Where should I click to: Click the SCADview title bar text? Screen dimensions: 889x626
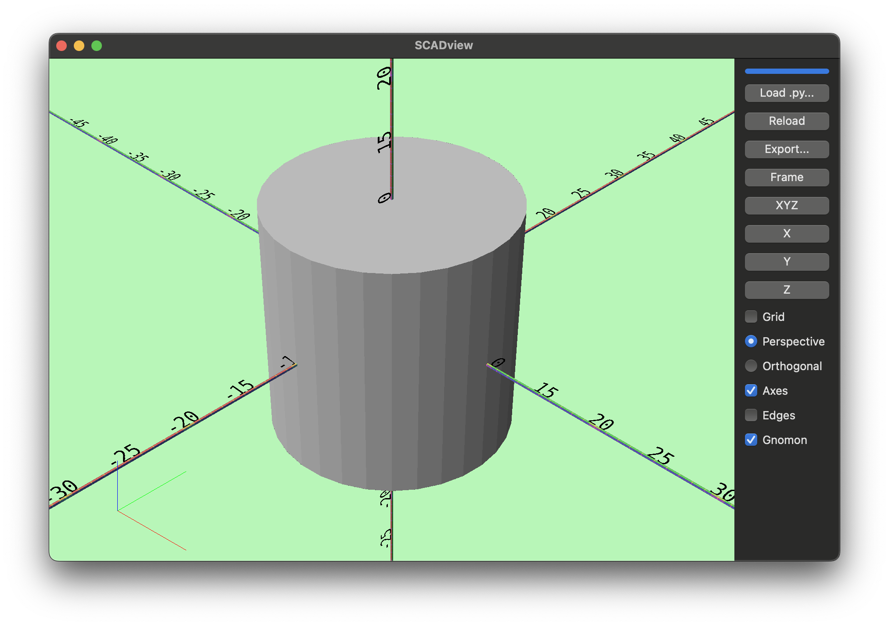pyautogui.click(x=444, y=45)
